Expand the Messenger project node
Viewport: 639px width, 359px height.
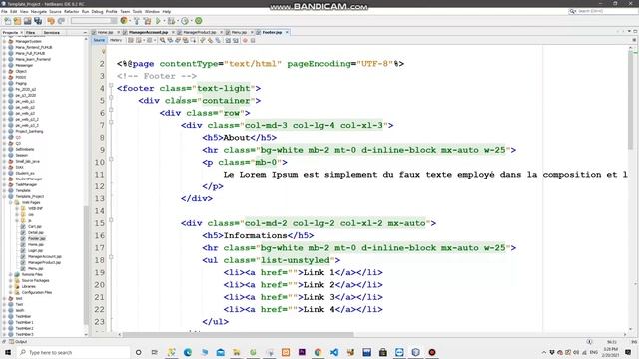(4, 65)
